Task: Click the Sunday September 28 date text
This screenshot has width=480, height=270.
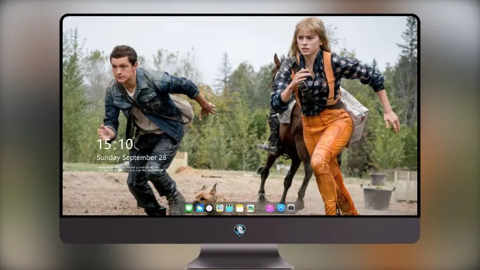Action: (132, 157)
